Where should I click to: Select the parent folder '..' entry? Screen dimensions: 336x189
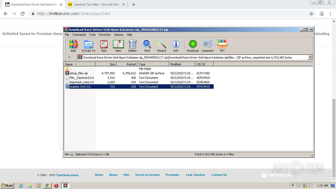click(x=139, y=69)
